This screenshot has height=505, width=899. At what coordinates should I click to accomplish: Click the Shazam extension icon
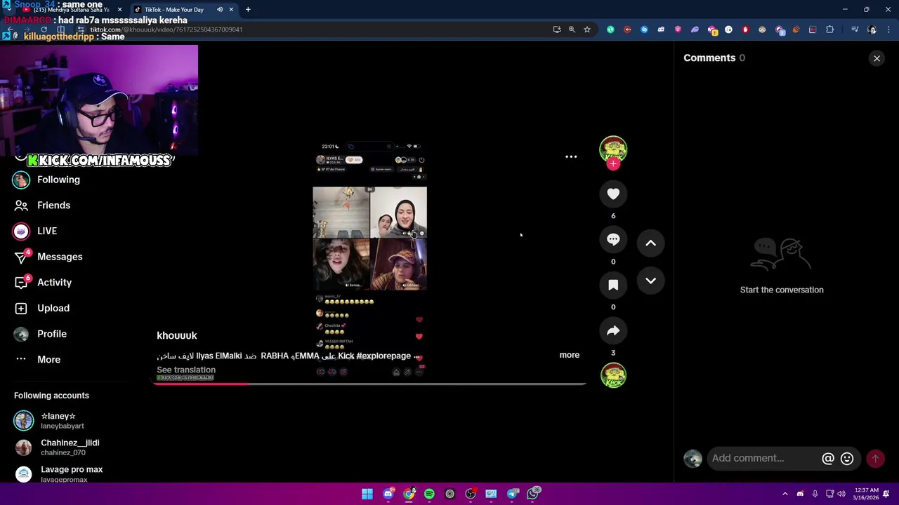pos(644,29)
